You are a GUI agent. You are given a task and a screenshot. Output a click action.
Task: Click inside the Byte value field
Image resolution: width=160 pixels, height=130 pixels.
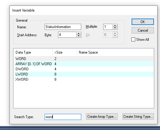point(67,35)
